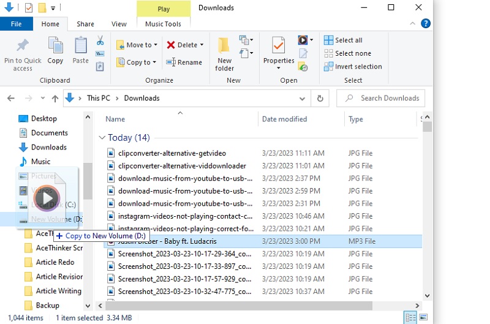The height and width of the screenshot is (324, 490).
Task: Switch to details view icon in status bar
Action: click(x=410, y=318)
